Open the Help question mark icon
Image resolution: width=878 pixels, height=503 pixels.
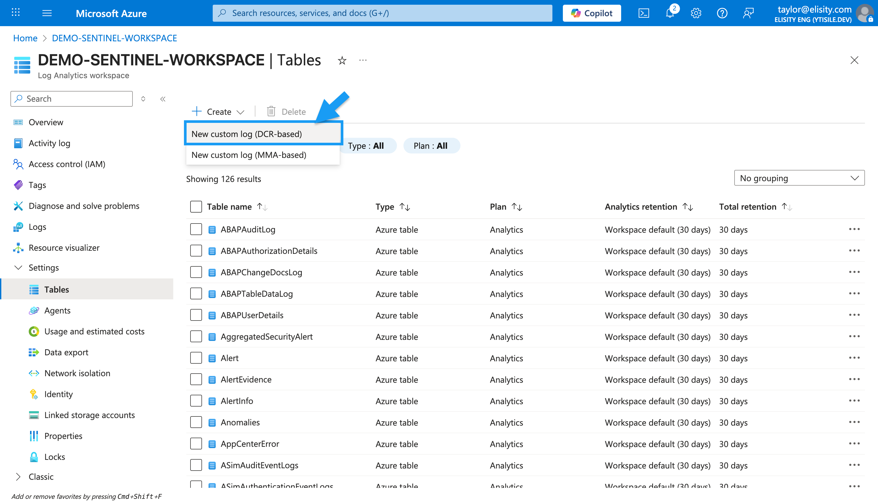pyautogui.click(x=722, y=13)
